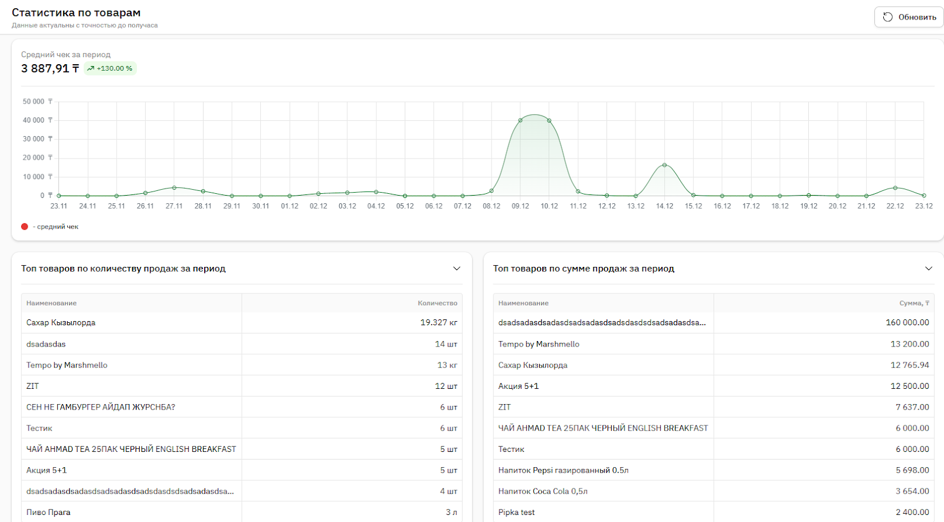The width and height of the screenshot is (944, 522).
Task: Select the chart point for 09.12
Action: [520, 120]
